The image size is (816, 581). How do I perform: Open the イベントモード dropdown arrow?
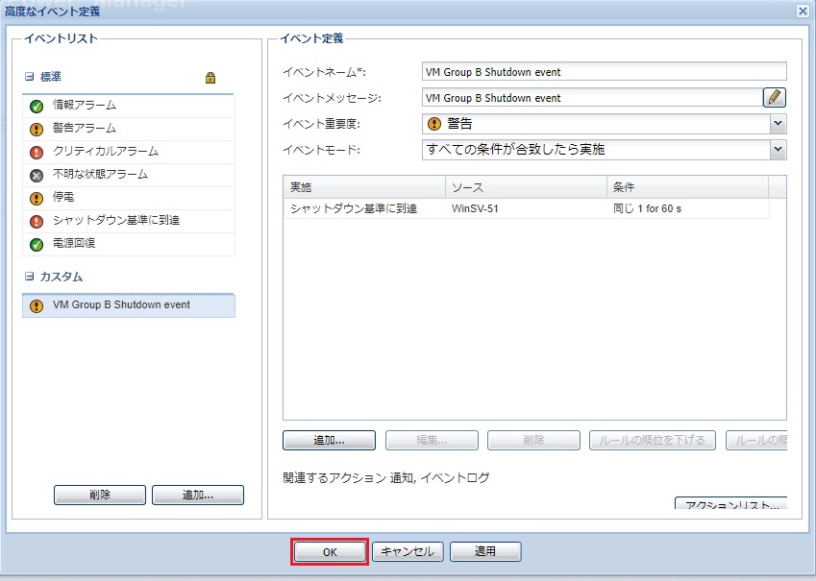[x=778, y=150]
